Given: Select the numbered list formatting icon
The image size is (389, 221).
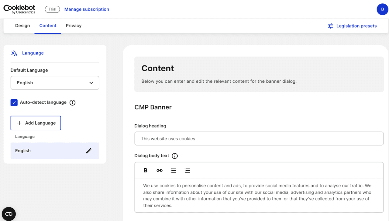Looking at the screenshot, I should tap(188, 170).
